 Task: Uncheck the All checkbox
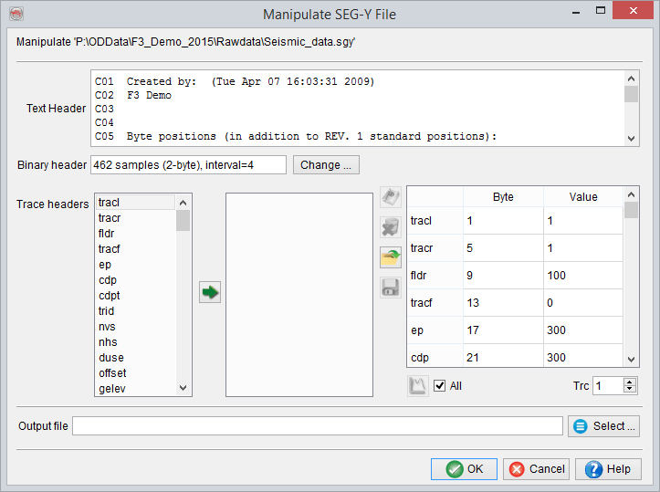(440, 386)
